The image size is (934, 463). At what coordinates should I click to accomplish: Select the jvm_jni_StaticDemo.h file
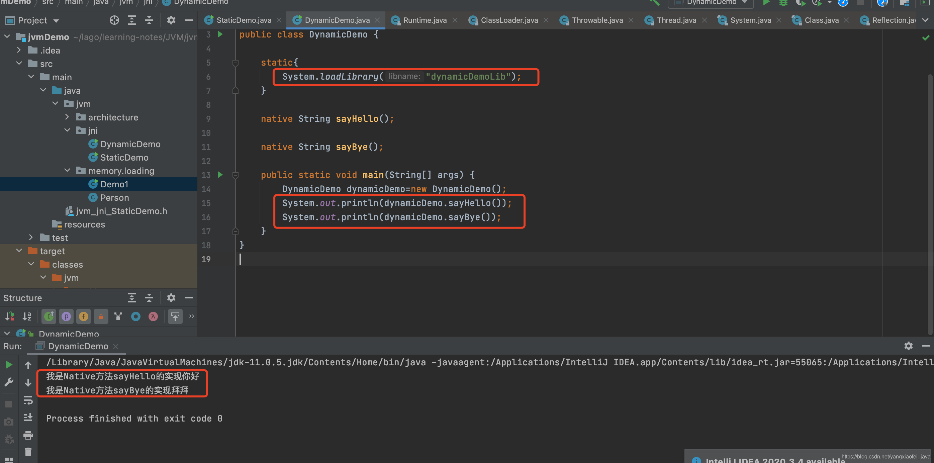pyautogui.click(x=121, y=211)
